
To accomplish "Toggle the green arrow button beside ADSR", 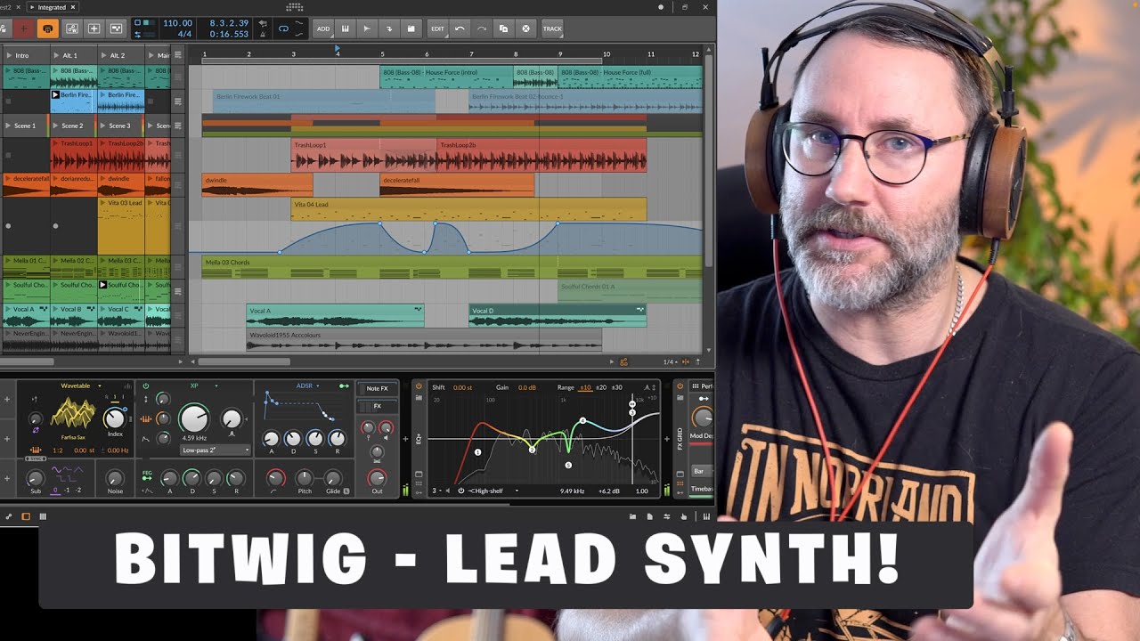I will pos(343,386).
